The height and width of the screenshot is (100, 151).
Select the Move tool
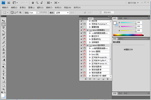tap(4, 20)
